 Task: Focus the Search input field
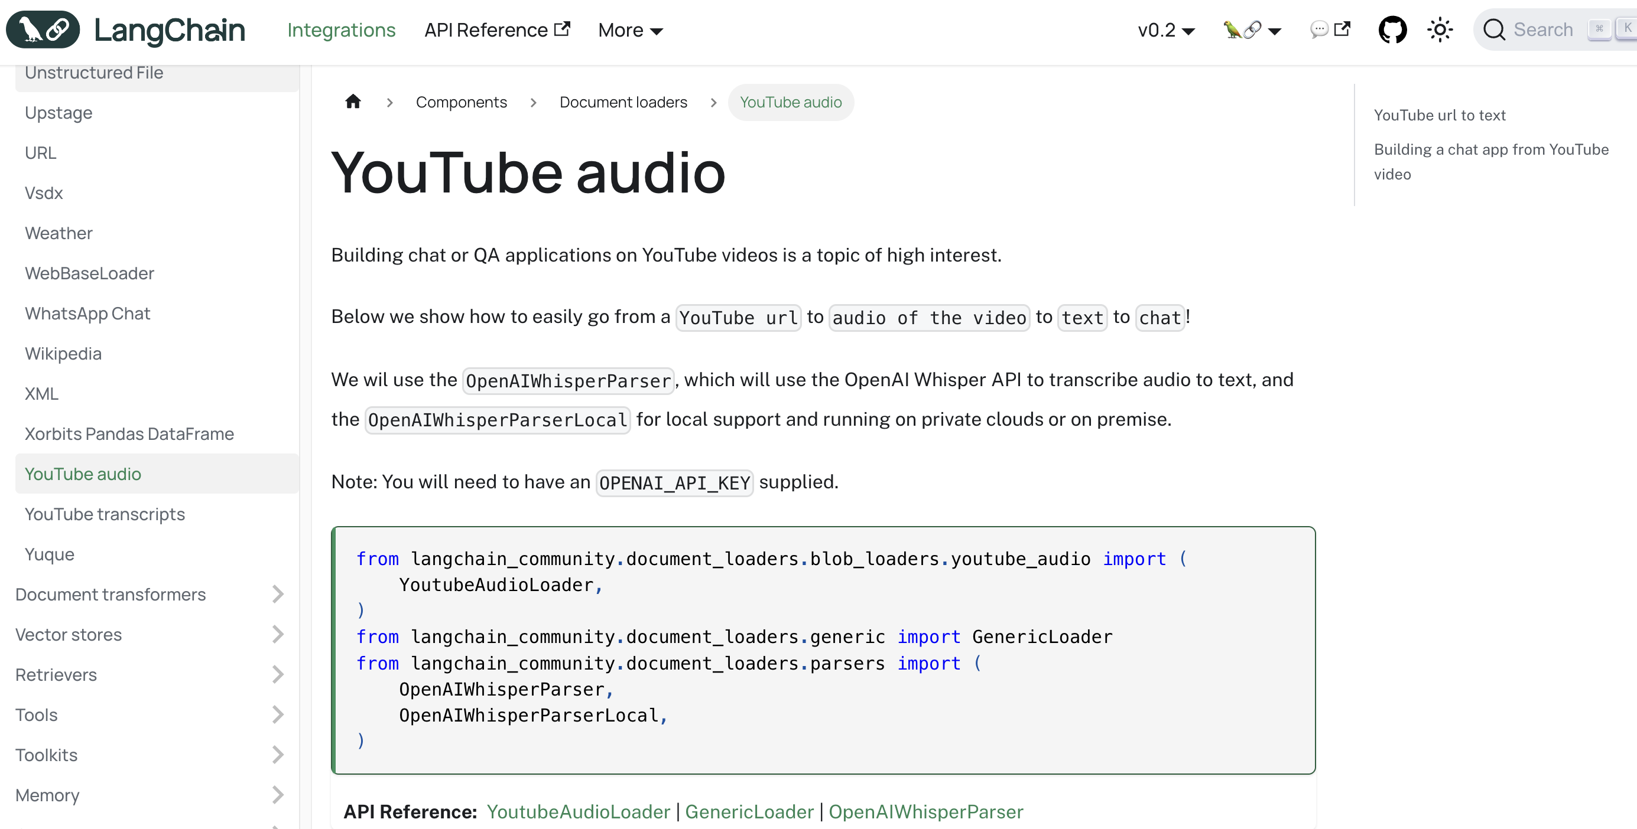pos(1543,30)
